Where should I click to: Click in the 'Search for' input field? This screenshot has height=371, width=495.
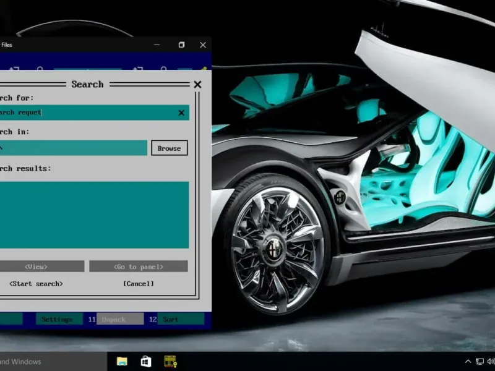pyautogui.click(x=87, y=113)
